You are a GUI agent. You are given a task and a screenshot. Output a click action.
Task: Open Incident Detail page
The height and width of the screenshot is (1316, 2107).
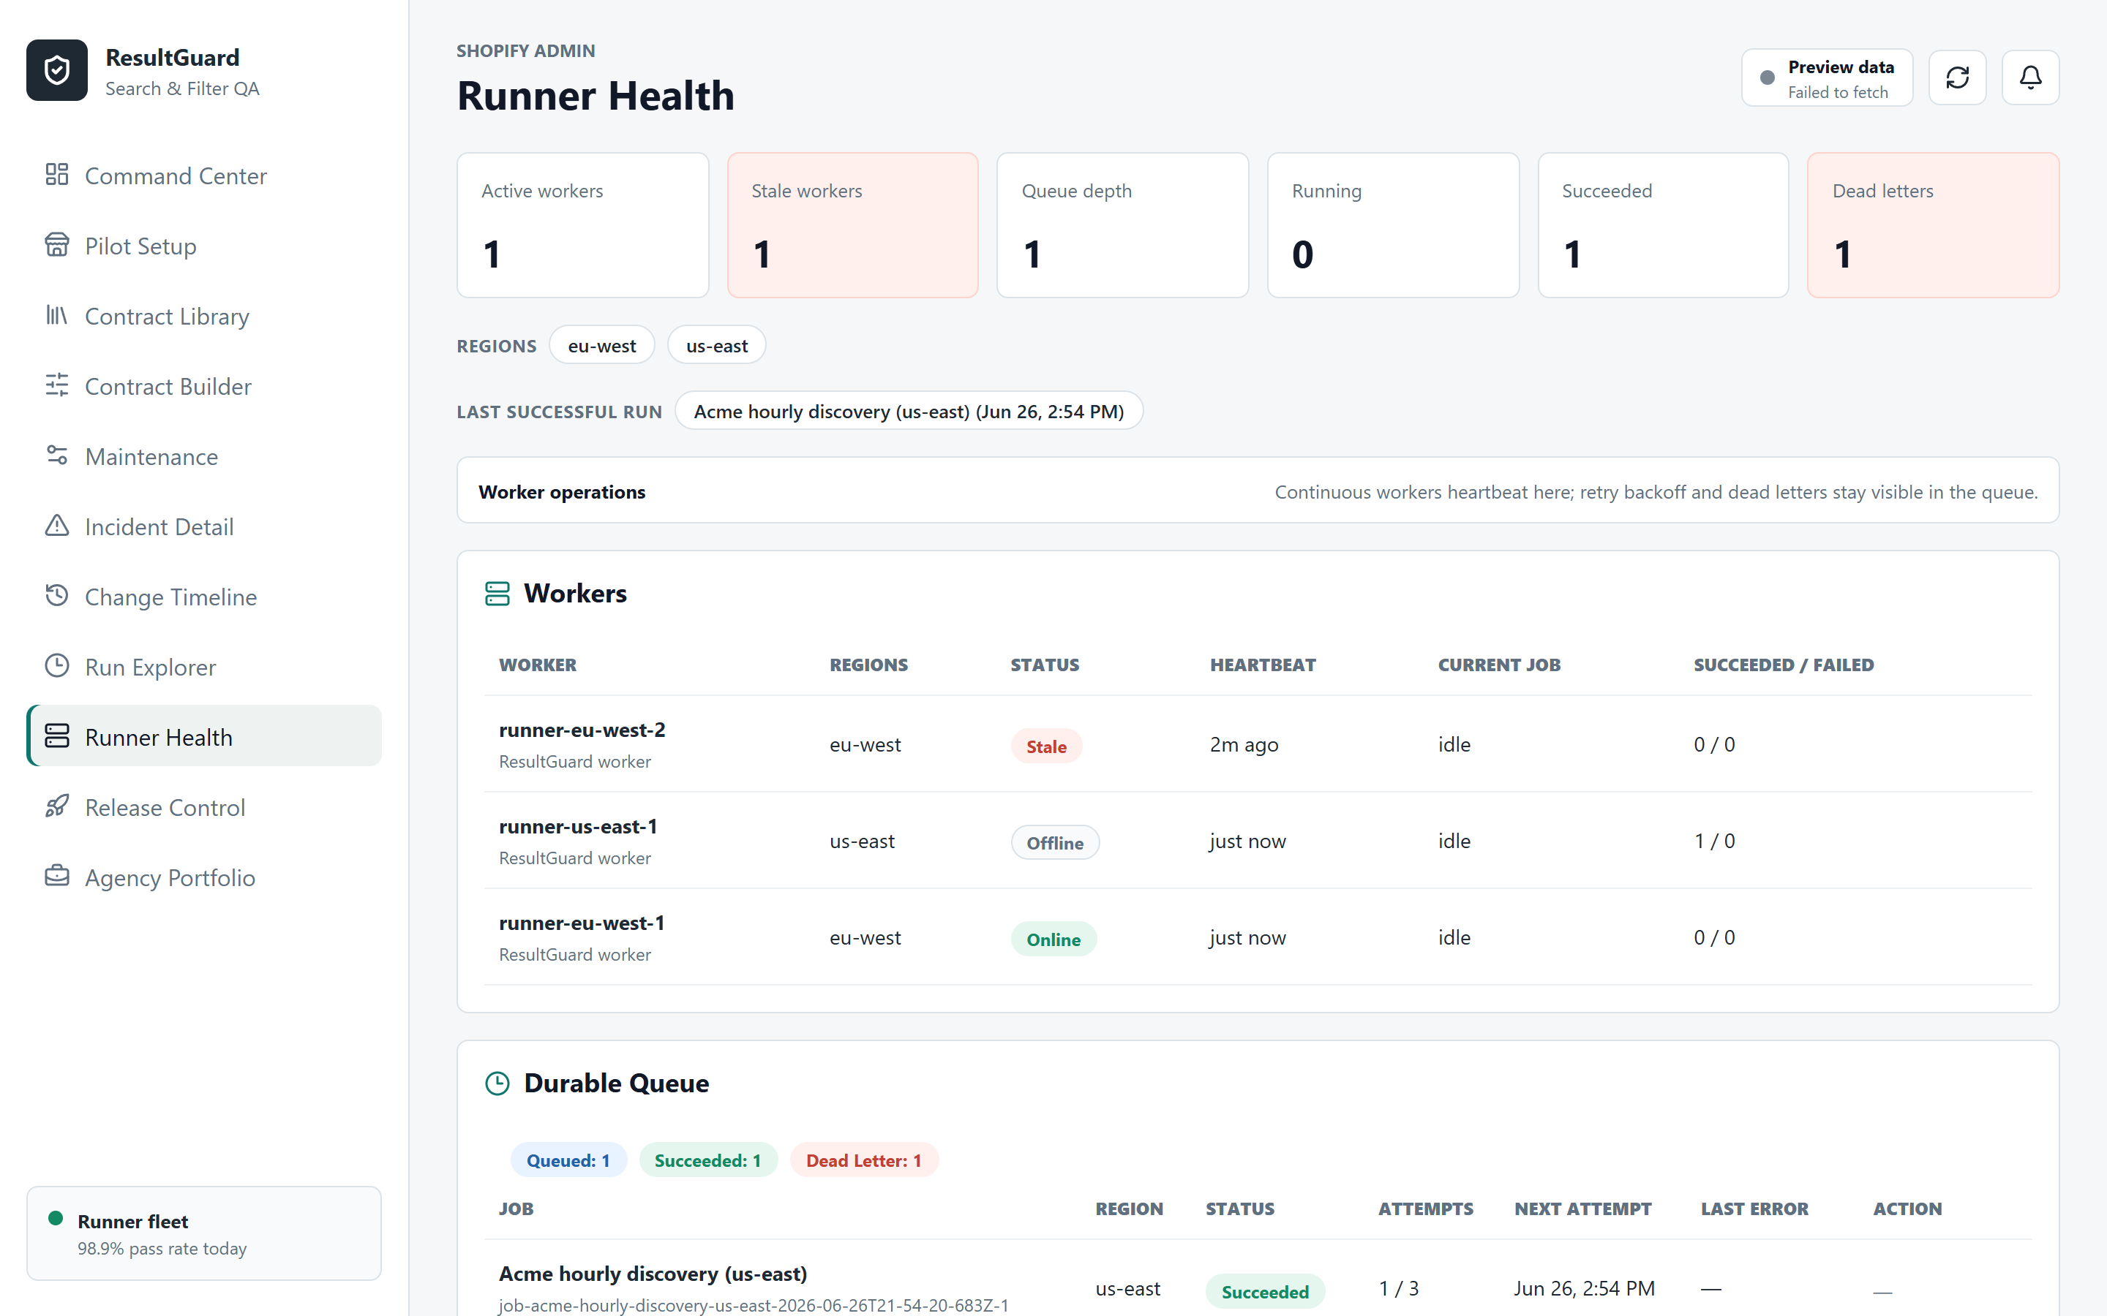203,526
